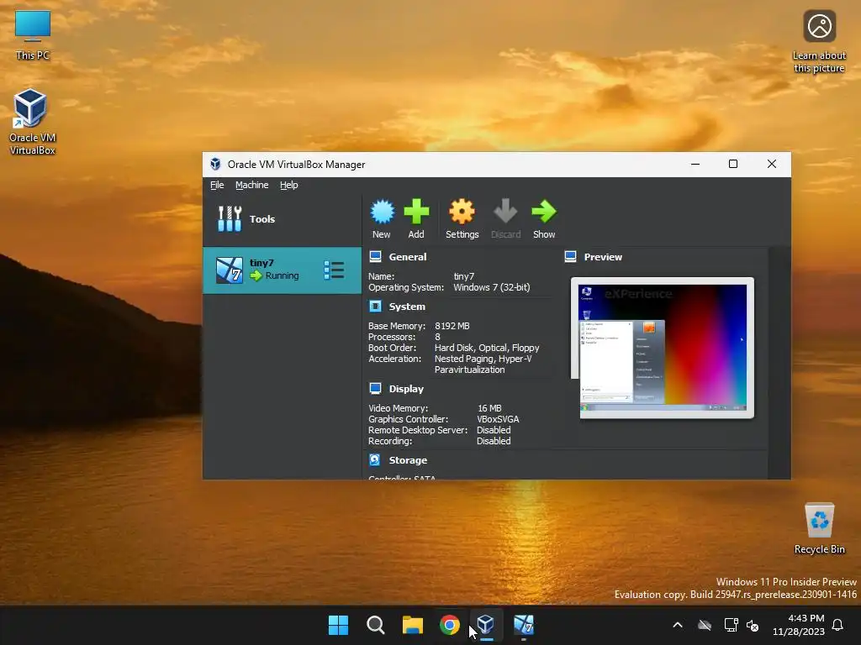Click the tiny7 VM preview thumbnail
Viewport: 861px width, 645px height.
663,348
